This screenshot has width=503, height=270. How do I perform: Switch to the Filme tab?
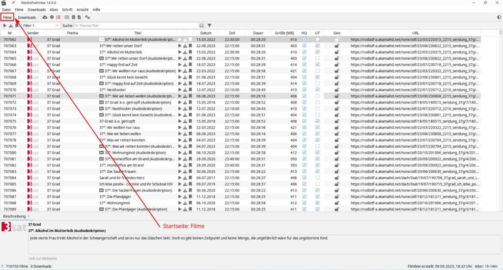point(7,17)
